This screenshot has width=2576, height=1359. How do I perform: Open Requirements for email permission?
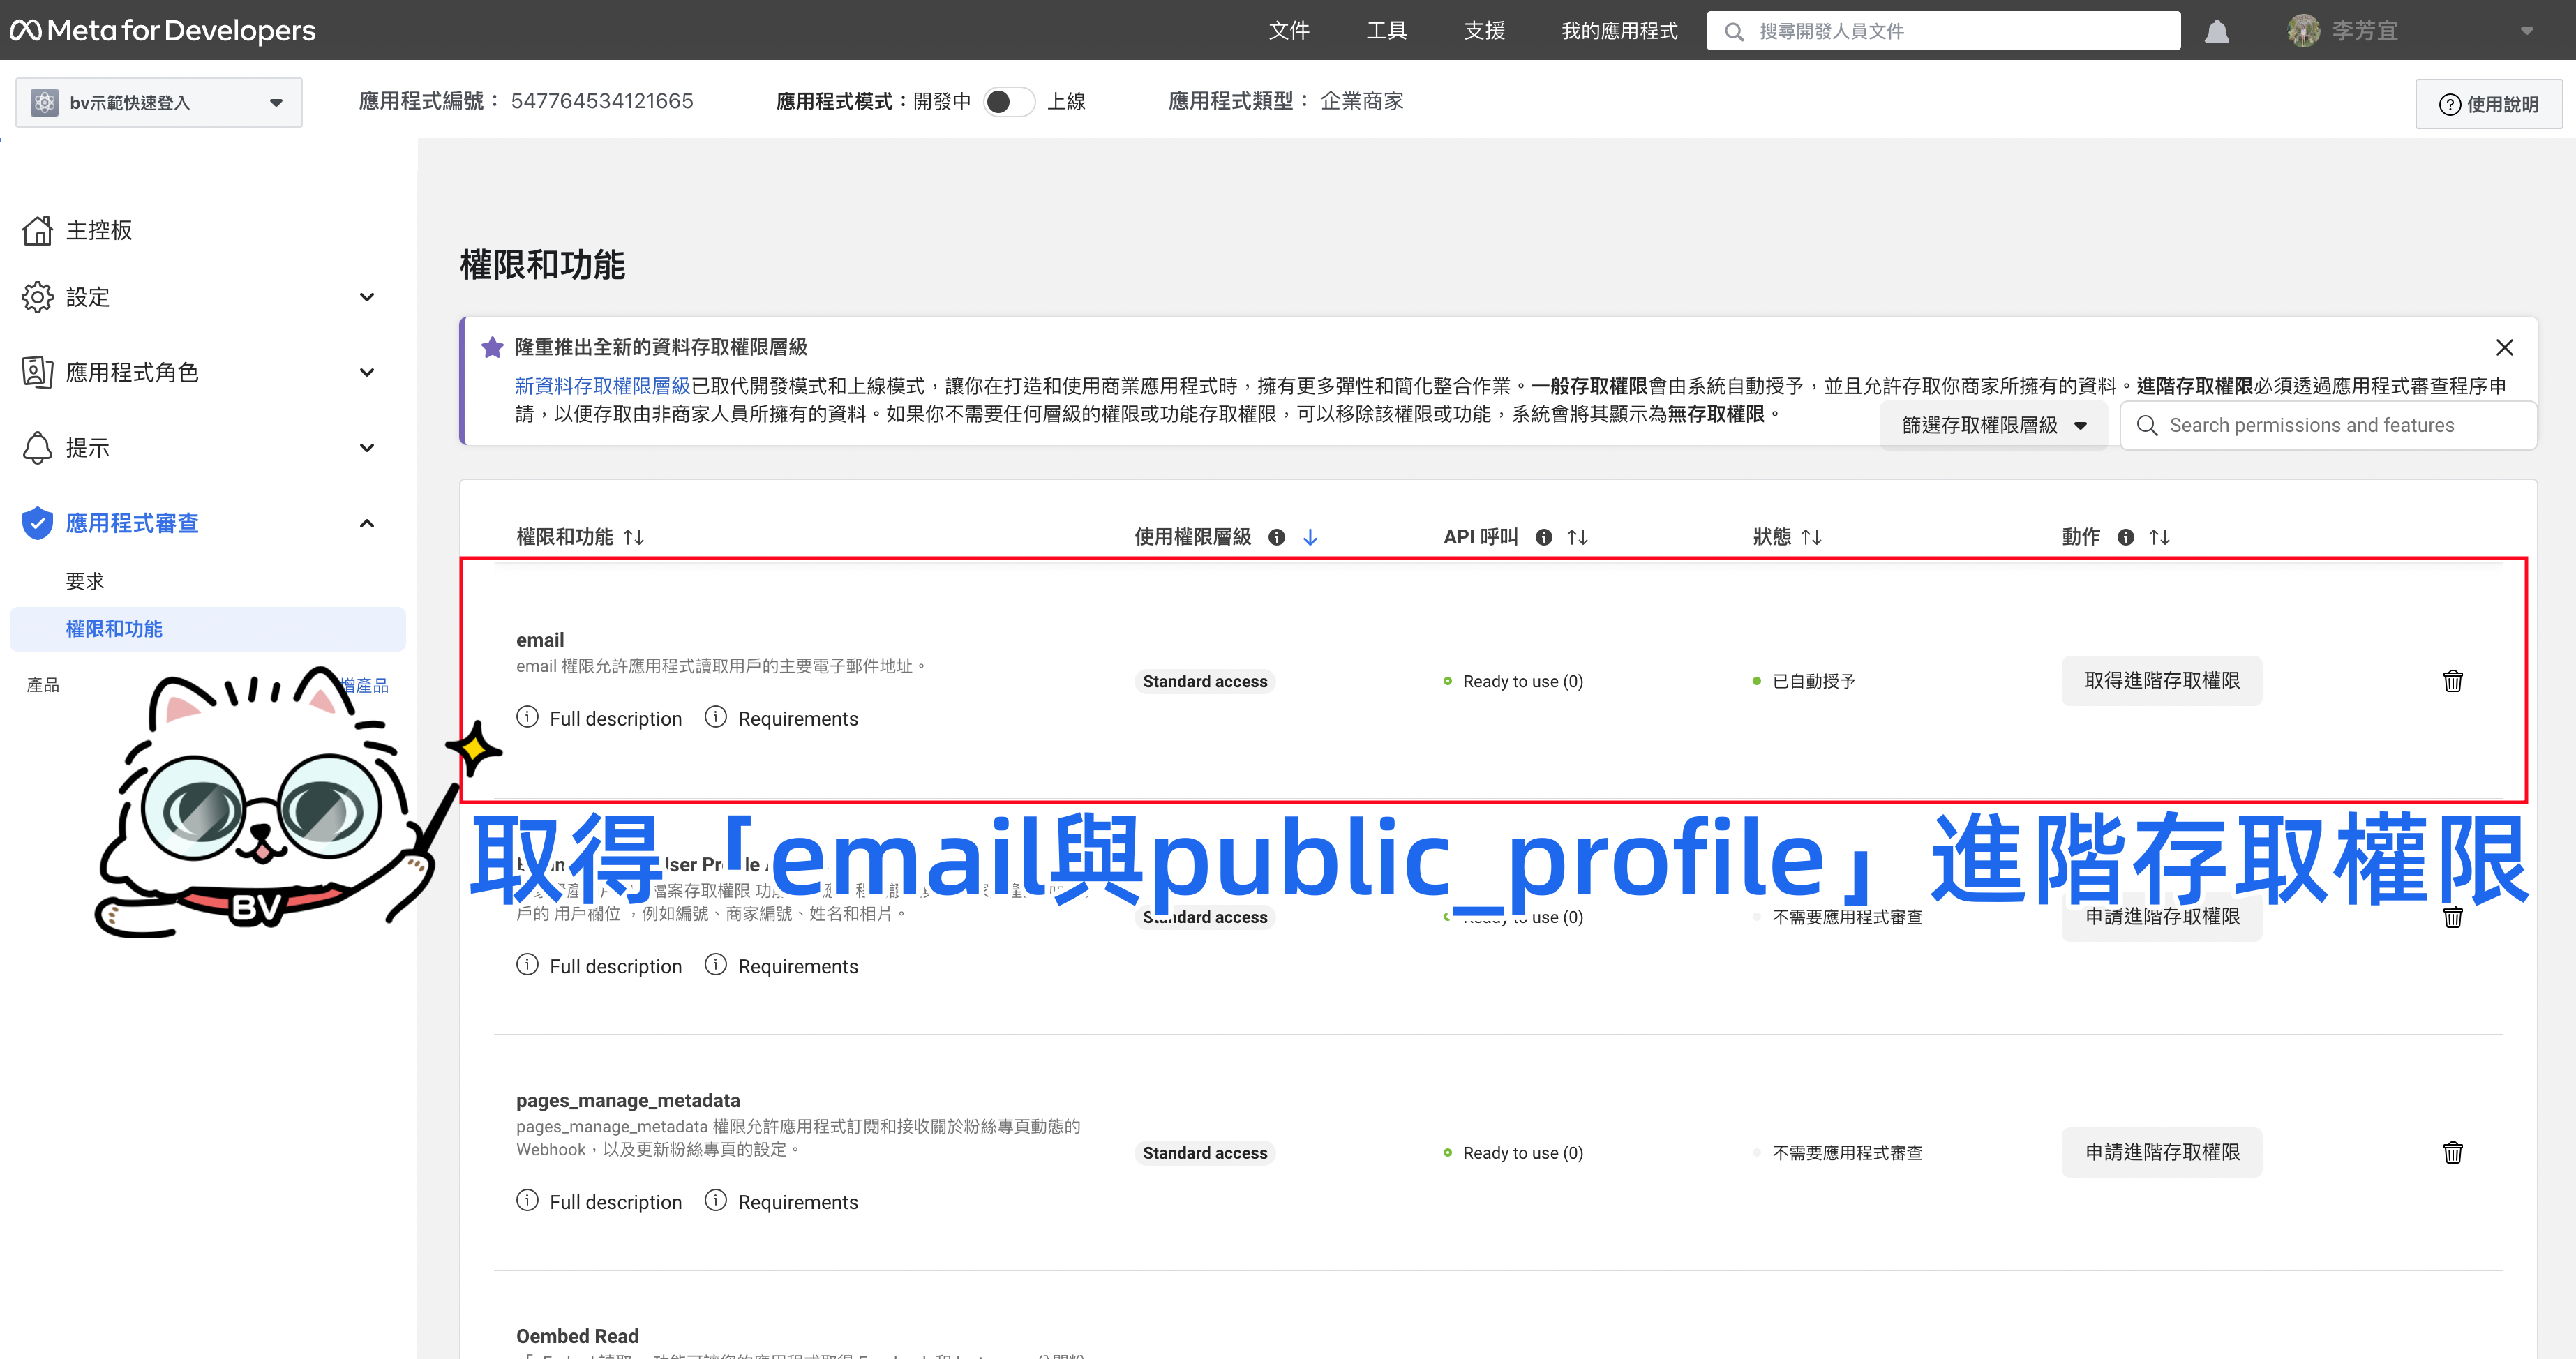[x=781, y=718]
